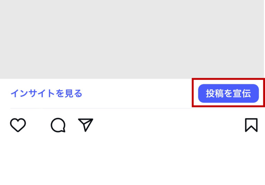View insights via the blue text link

pyautogui.click(x=46, y=93)
